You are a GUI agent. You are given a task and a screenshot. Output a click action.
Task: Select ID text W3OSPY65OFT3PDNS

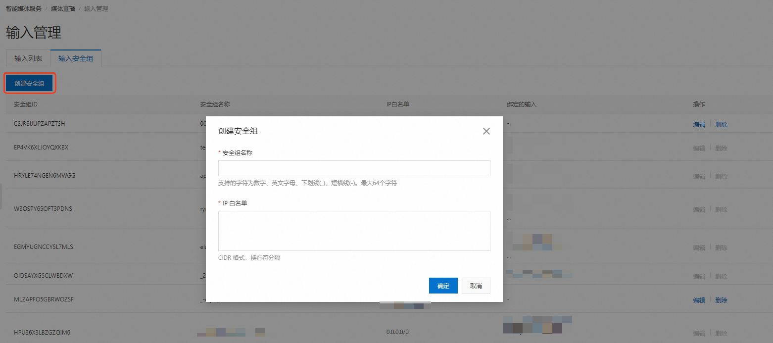(43, 209)
